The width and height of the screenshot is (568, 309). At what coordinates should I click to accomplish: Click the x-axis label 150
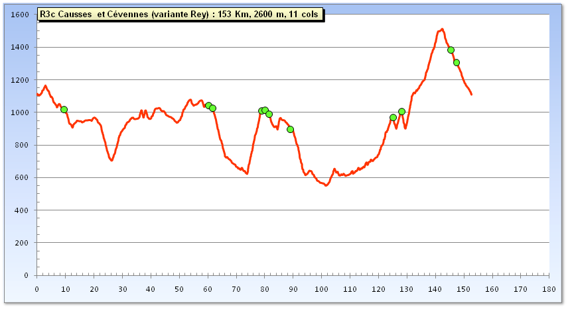pos(464,289)
